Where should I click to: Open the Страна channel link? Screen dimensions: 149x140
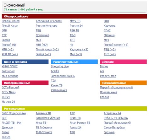point(104,97)
